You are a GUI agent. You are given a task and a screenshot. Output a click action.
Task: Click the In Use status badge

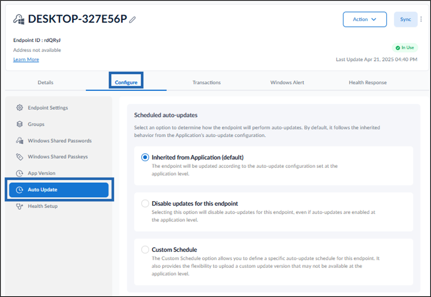tap(405, 47)
